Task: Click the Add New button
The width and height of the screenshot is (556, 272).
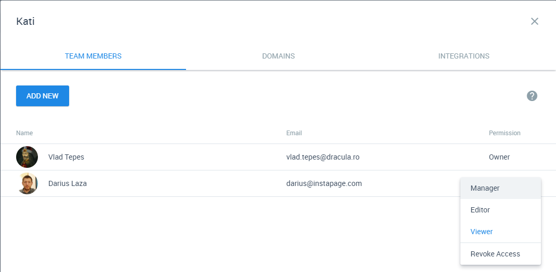Action: (43, 96)
